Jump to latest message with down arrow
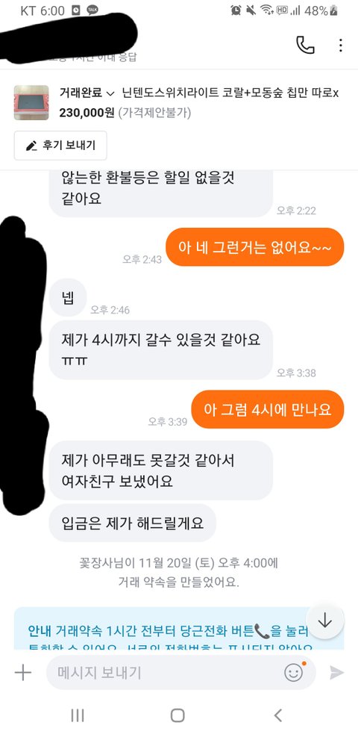 (324, 621)
